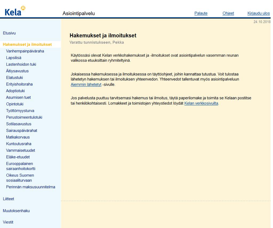Open Vammaisetuudet in sidebar

[21, 150]
